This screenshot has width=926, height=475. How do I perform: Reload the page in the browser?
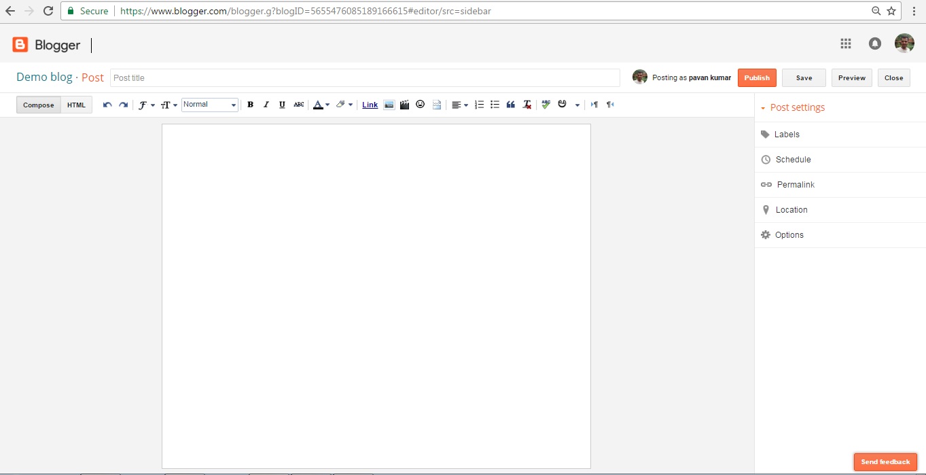tap(48, 11)
